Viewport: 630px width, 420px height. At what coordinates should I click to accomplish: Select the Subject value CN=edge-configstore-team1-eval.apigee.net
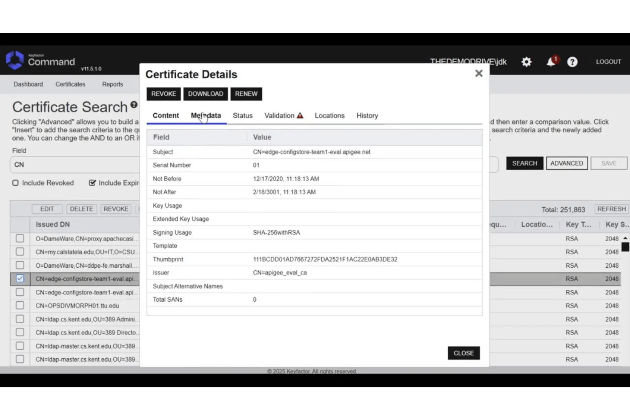tap(312, 152)
